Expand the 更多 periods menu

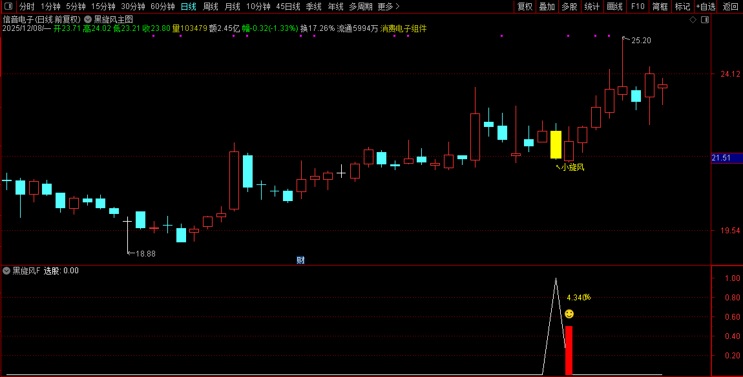coord(388,6)
